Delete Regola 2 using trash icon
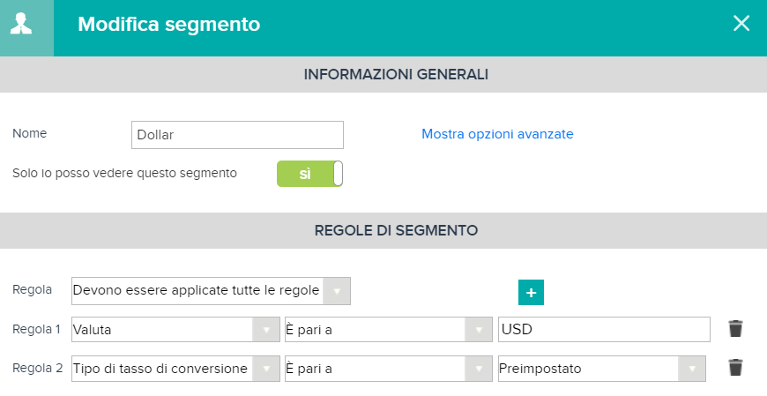 (x=735, y=368)
